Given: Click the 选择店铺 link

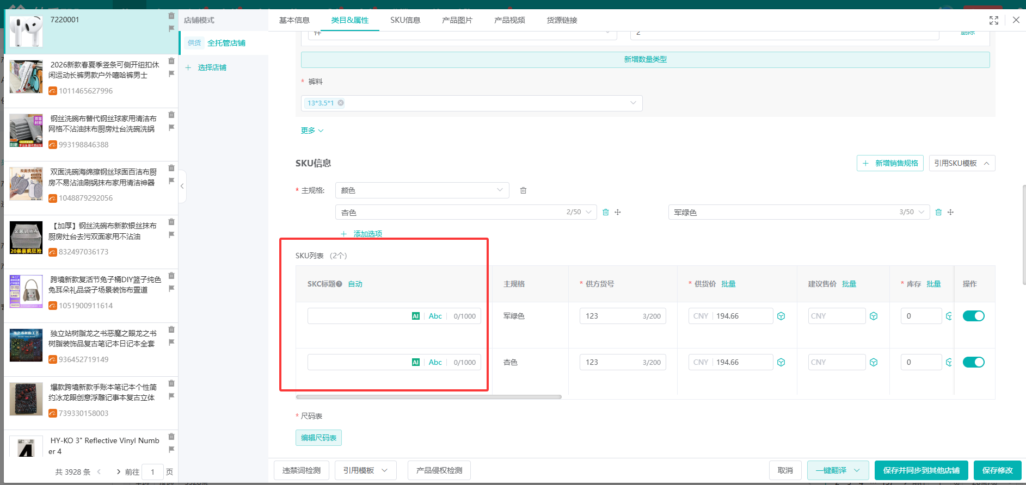Looking at the screenshot, I should tap(206, 67).
